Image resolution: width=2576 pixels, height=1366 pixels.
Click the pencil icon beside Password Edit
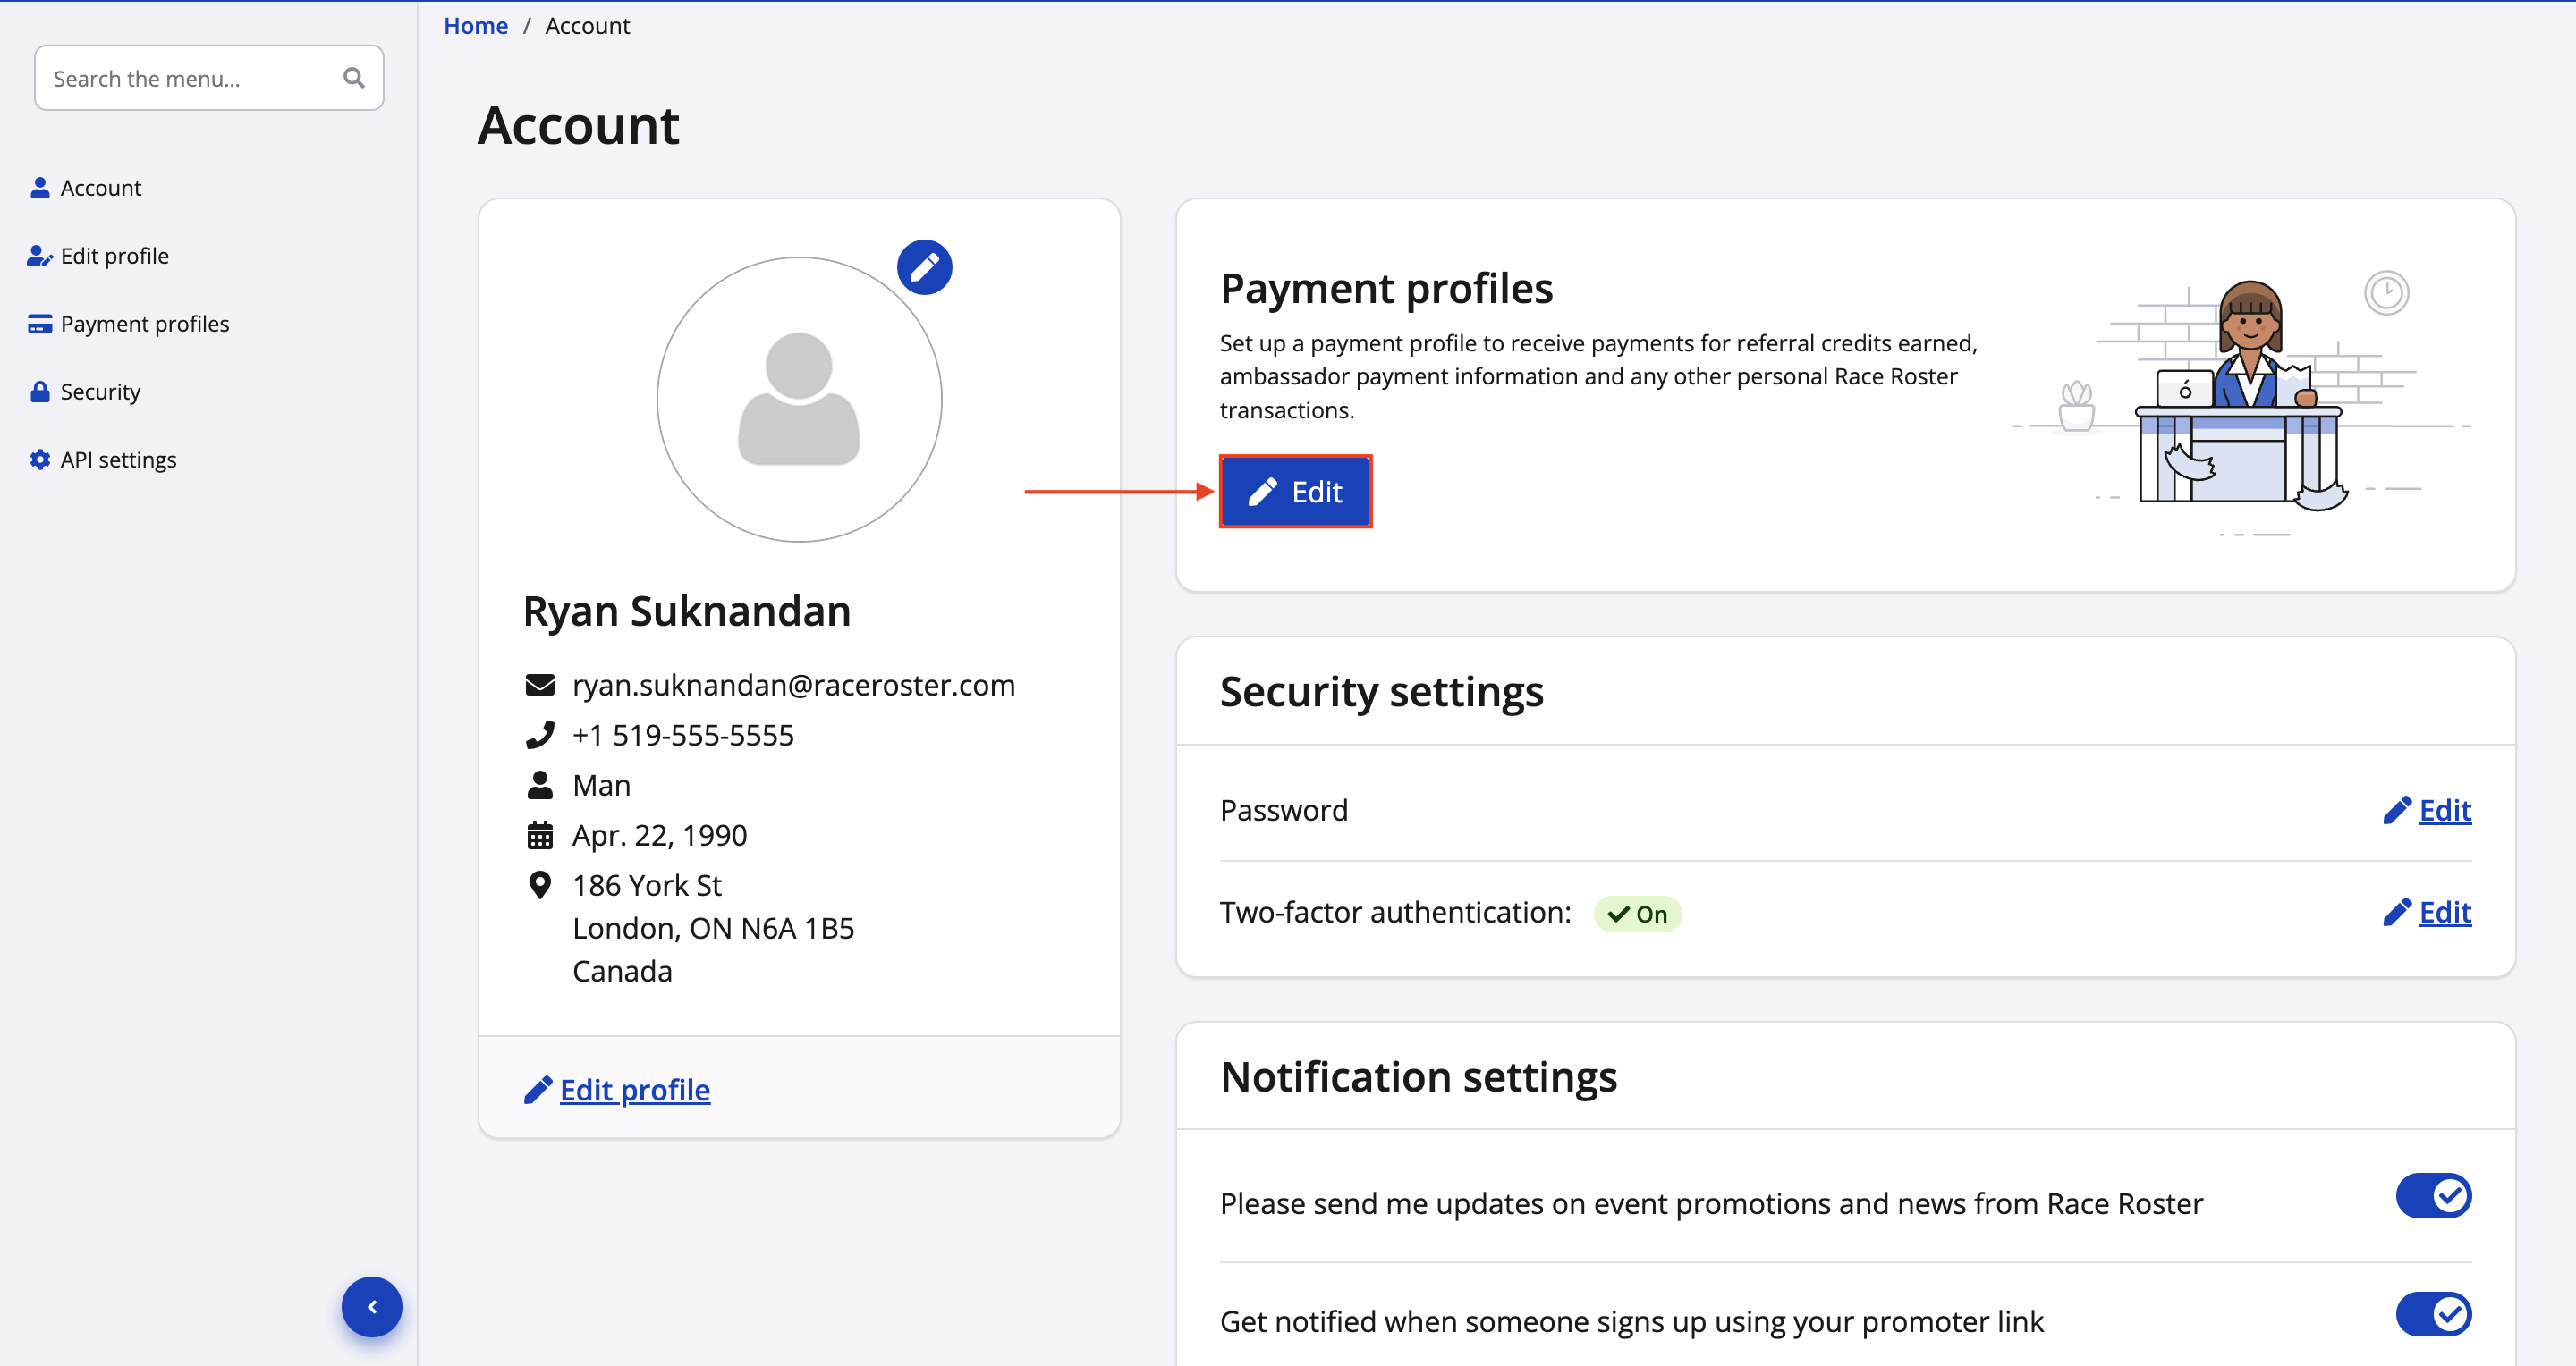(2396, 811)
